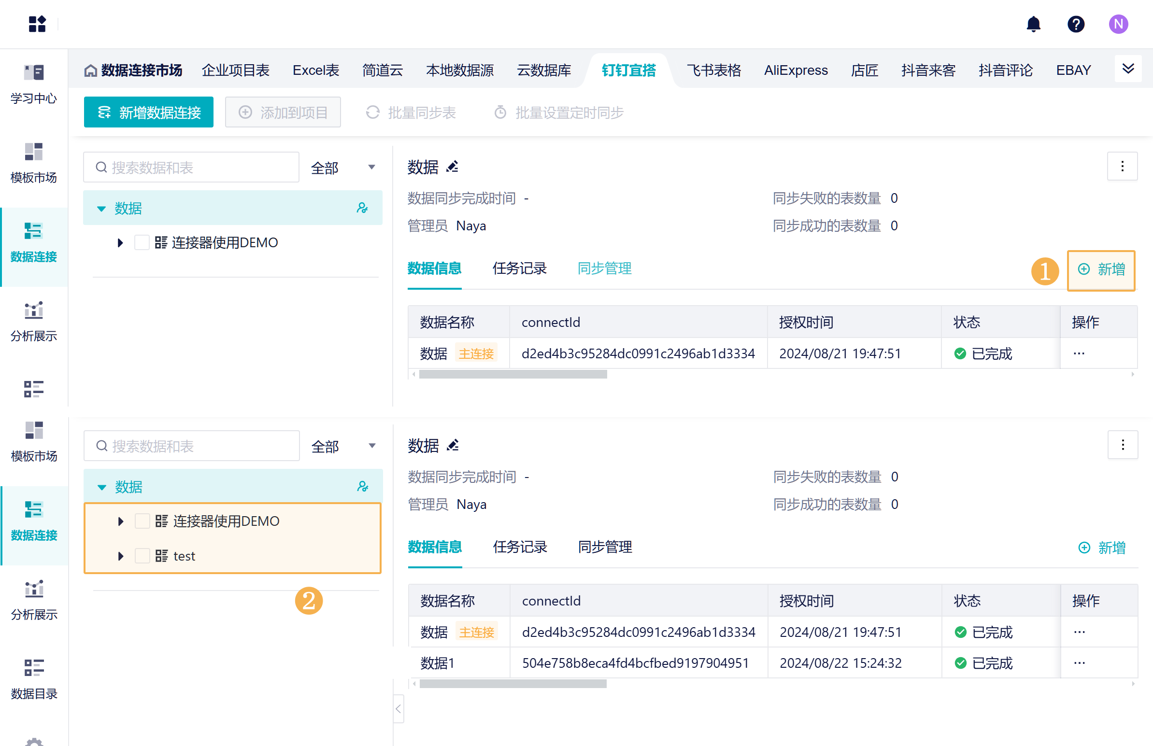Screen dimensions: 1153x746
Task: Click the 新增数据连接 button
Action: click(x=149, y=113)
